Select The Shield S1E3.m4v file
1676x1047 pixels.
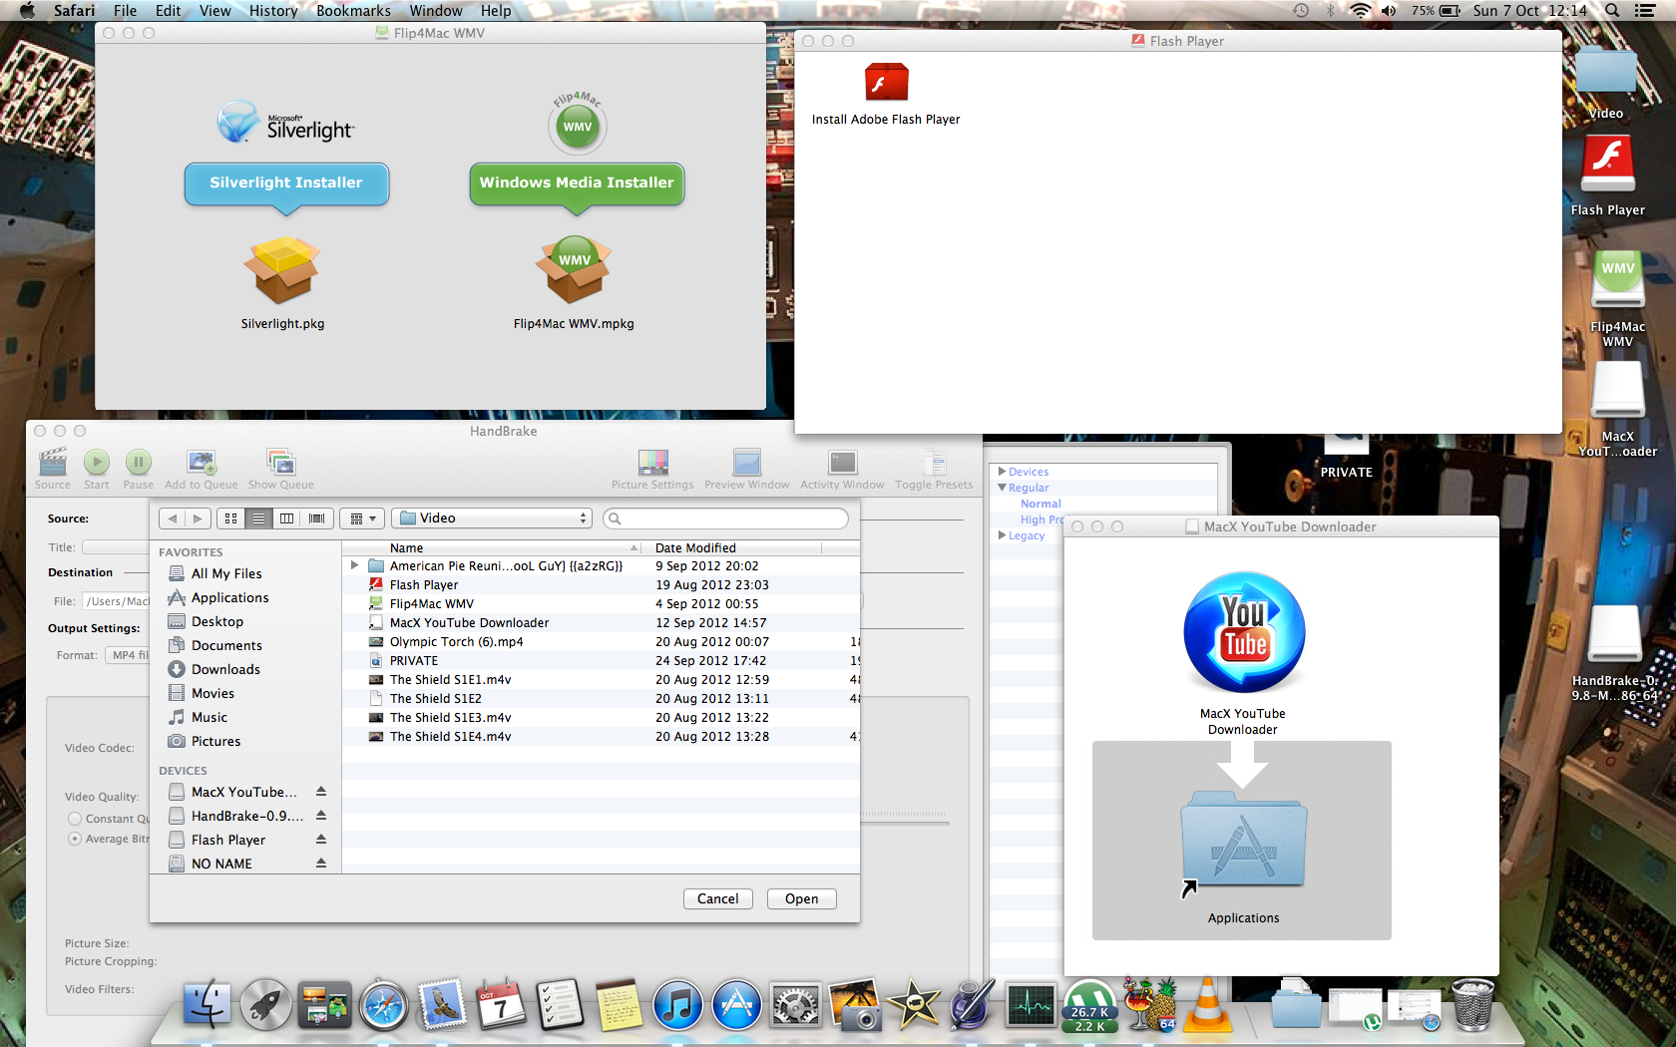pos(602,717)
